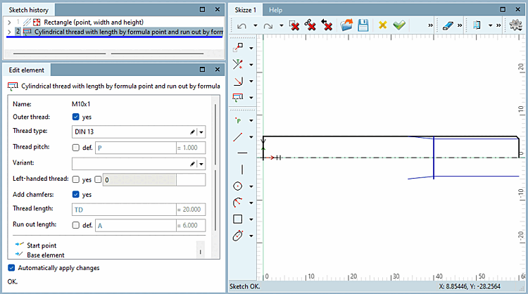Image resolution: width=528 pixels, height=294 pixels.
Task: Expand the Rectangle history entry
Action: (9, 23)
